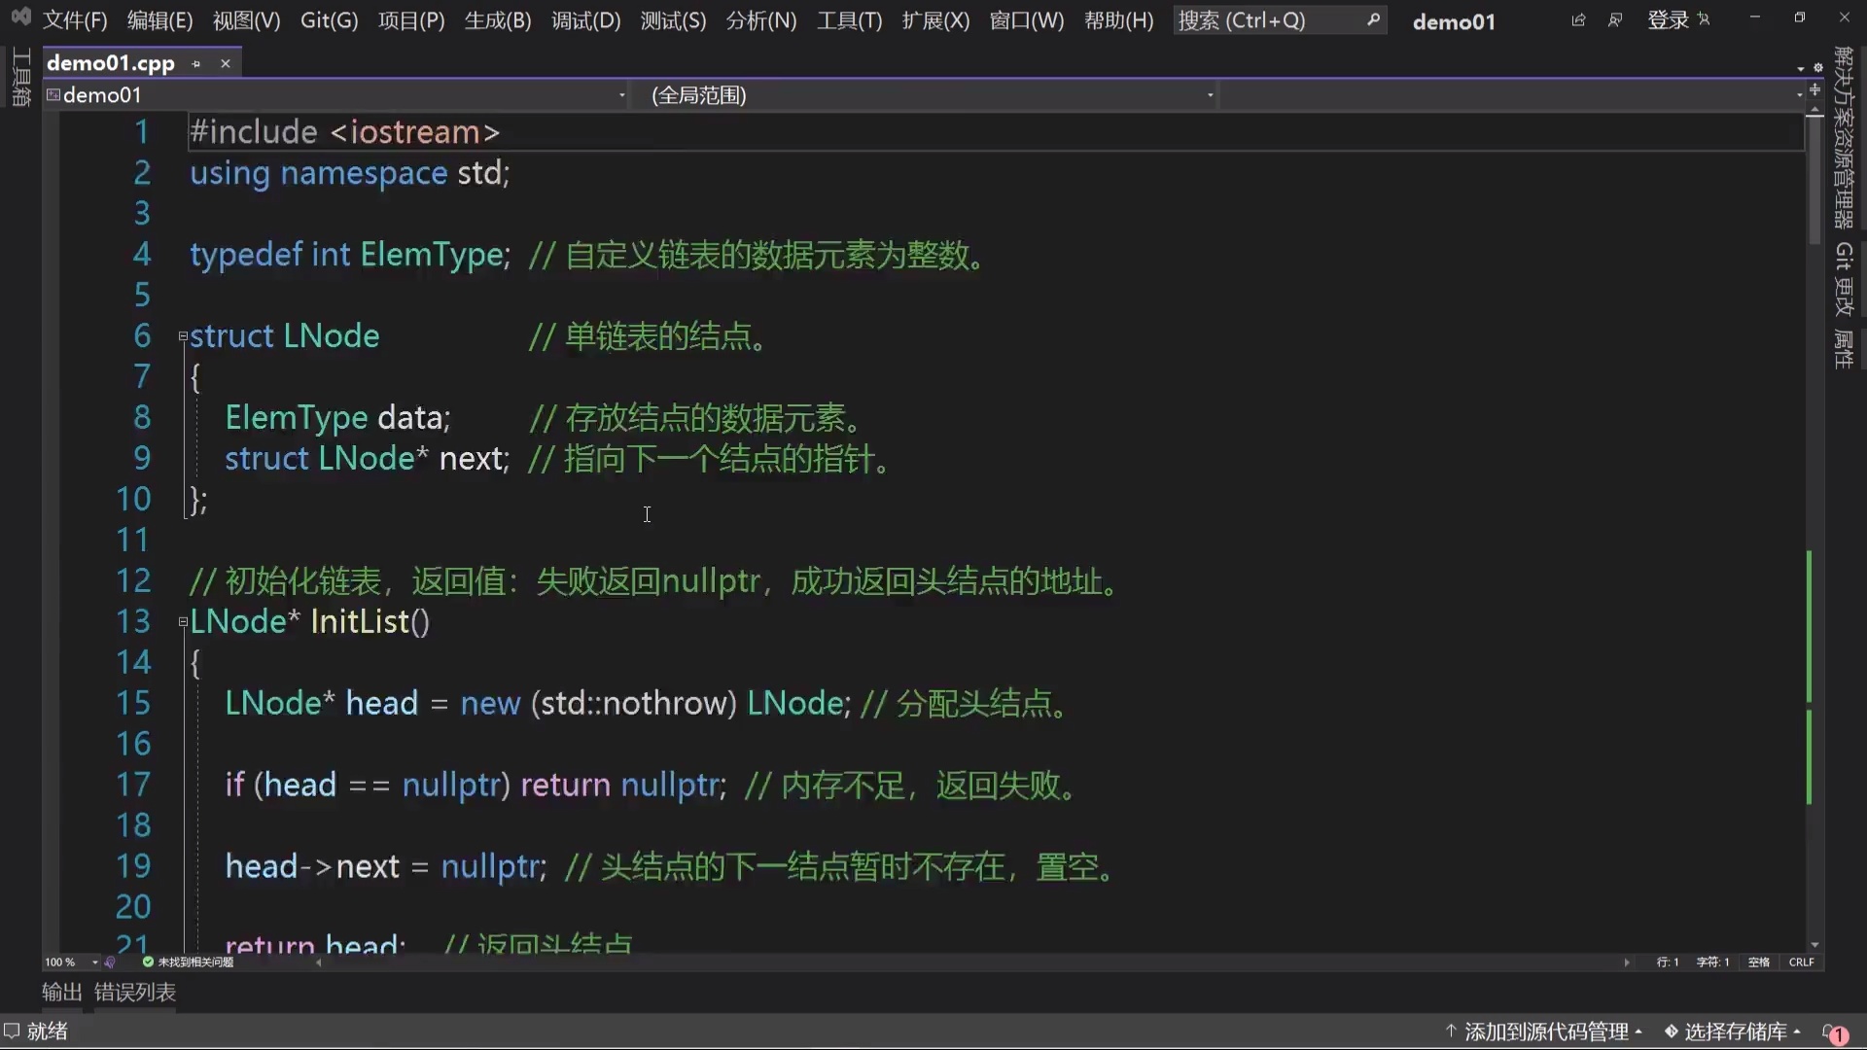The width and height of the screenshot is (1867, 1050).
Task: Open the tab settings gear icon
Action: tap(1817, 67)
